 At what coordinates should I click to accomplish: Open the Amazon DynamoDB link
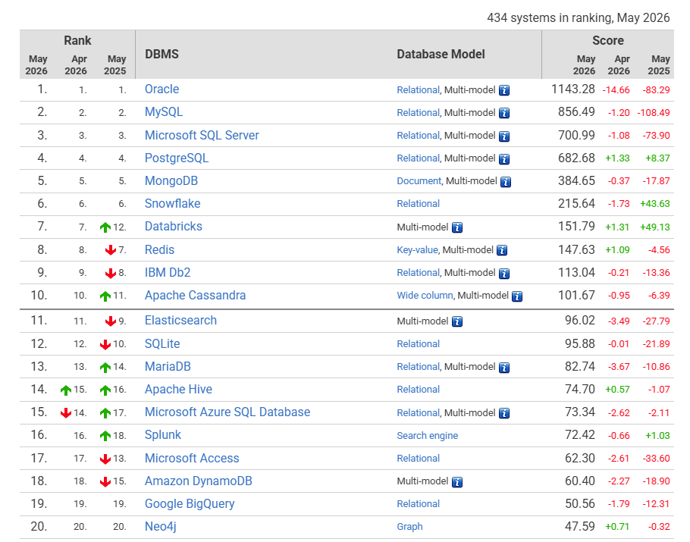pyautogui.click(x=199, y=481)
